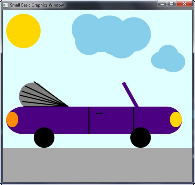Click the Small Basic window icon
This screenshot has height=185, width=195.
click(5, 5)
